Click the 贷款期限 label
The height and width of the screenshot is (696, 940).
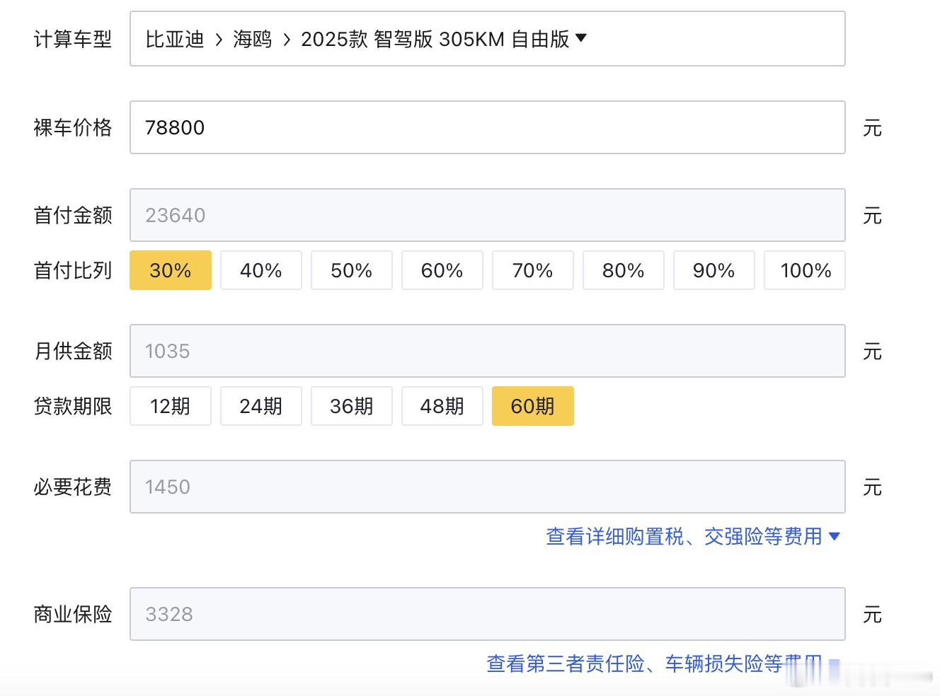73,406
